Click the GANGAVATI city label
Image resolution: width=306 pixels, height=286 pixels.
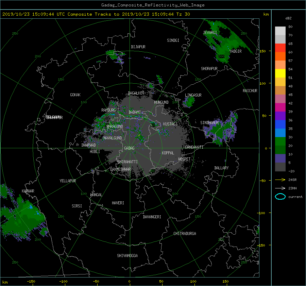tap(194, 147)
